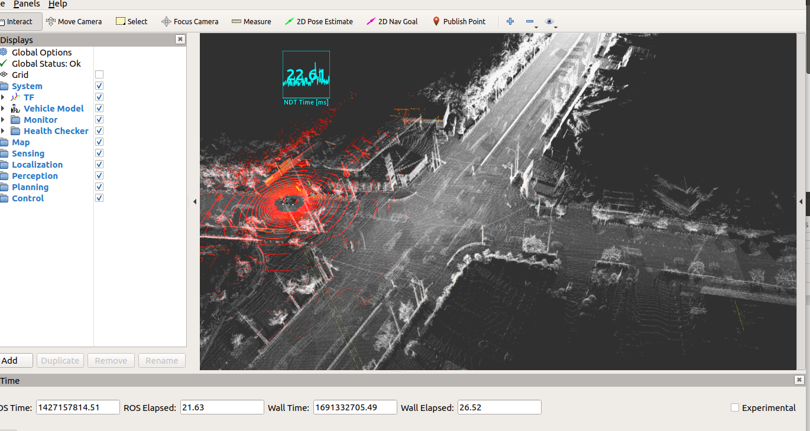Pick the Measure tool
Screen dimensions: 810x431
tap(251, 21)
